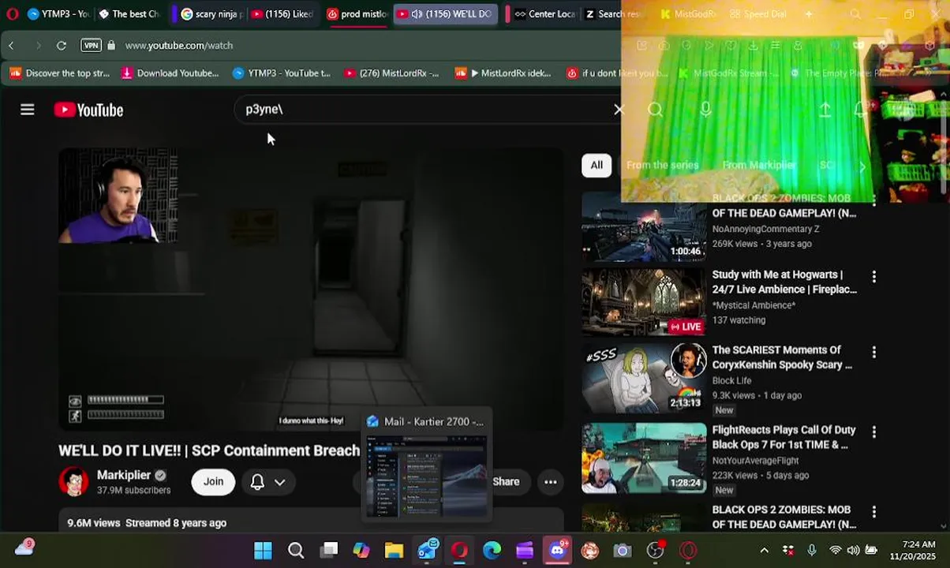Click the tray microphone indicator
The image size is (950, 568).
click(812, 550)
